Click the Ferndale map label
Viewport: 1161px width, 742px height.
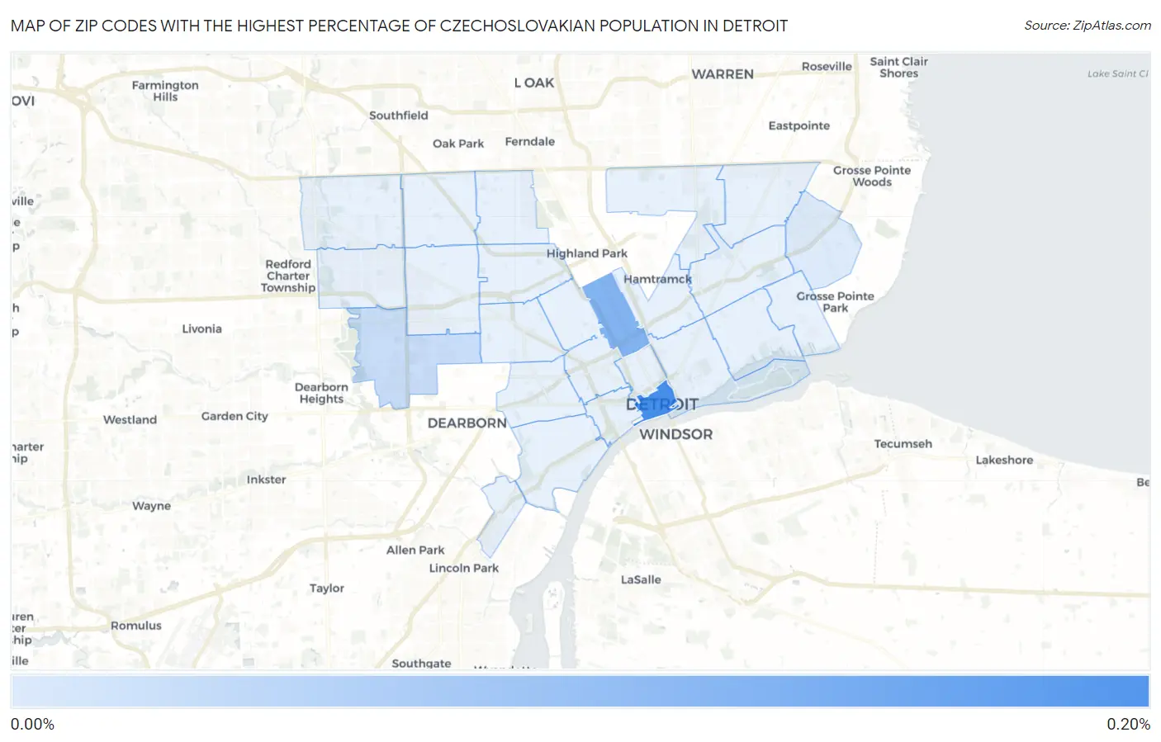tap(530, 141)
